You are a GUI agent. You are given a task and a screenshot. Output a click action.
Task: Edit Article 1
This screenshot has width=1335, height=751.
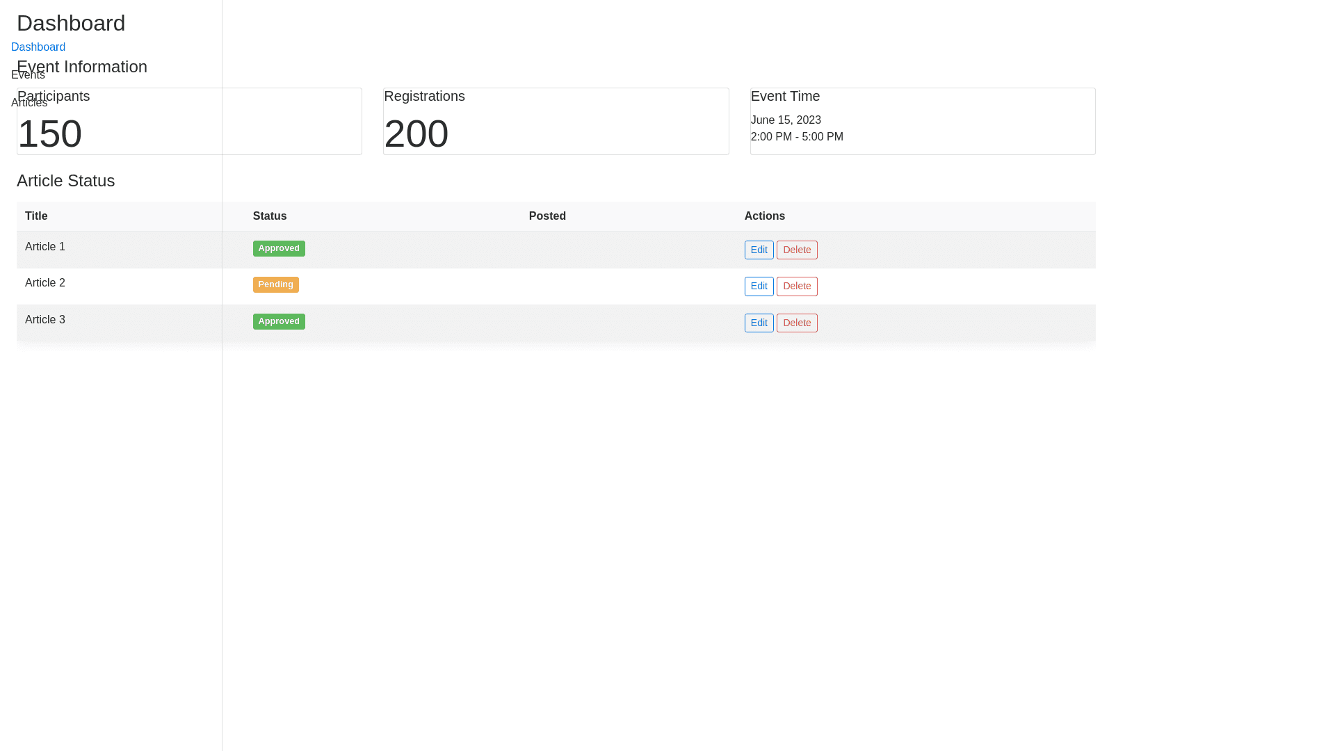[759, 250]
